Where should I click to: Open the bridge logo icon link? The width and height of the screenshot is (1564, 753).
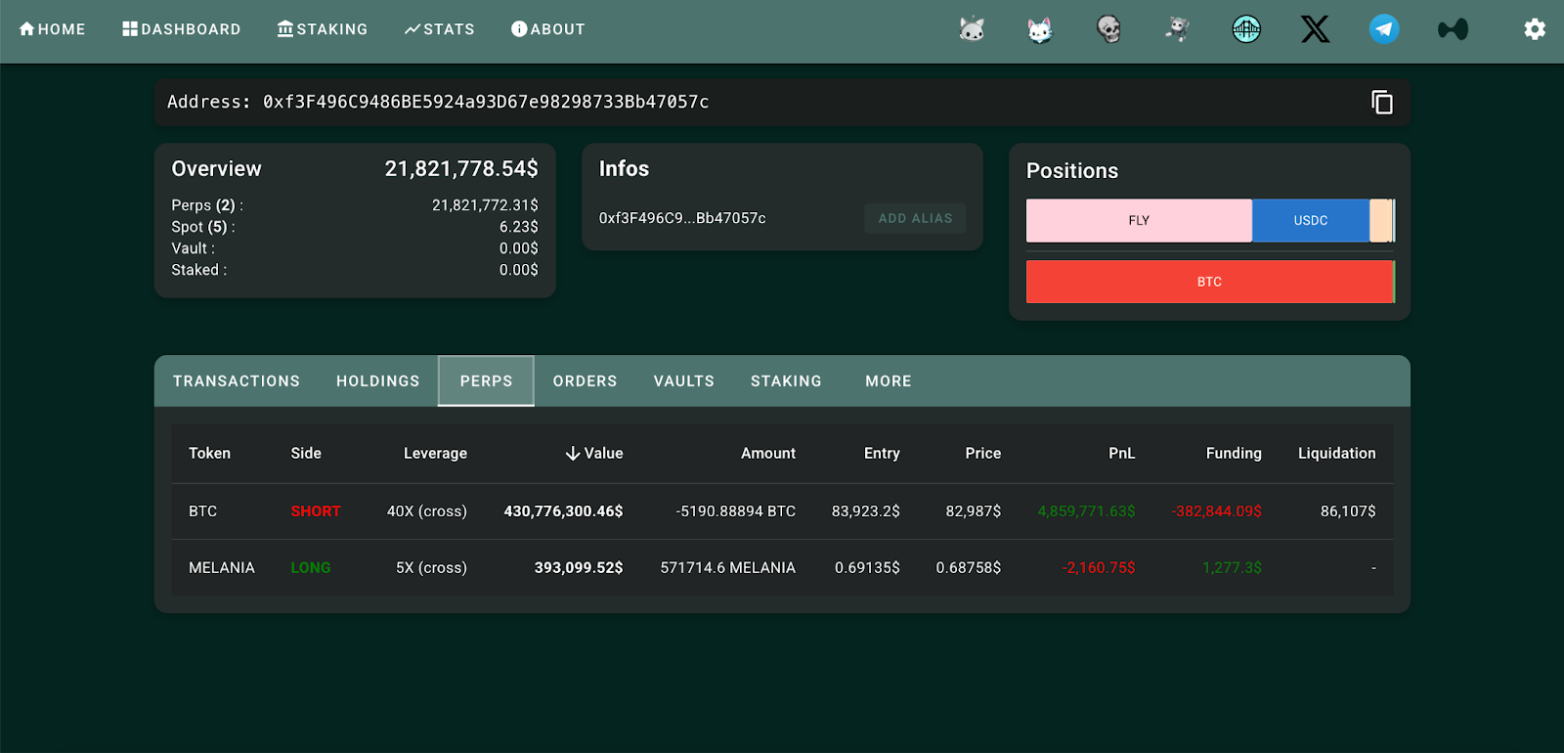coord(1246,29)
